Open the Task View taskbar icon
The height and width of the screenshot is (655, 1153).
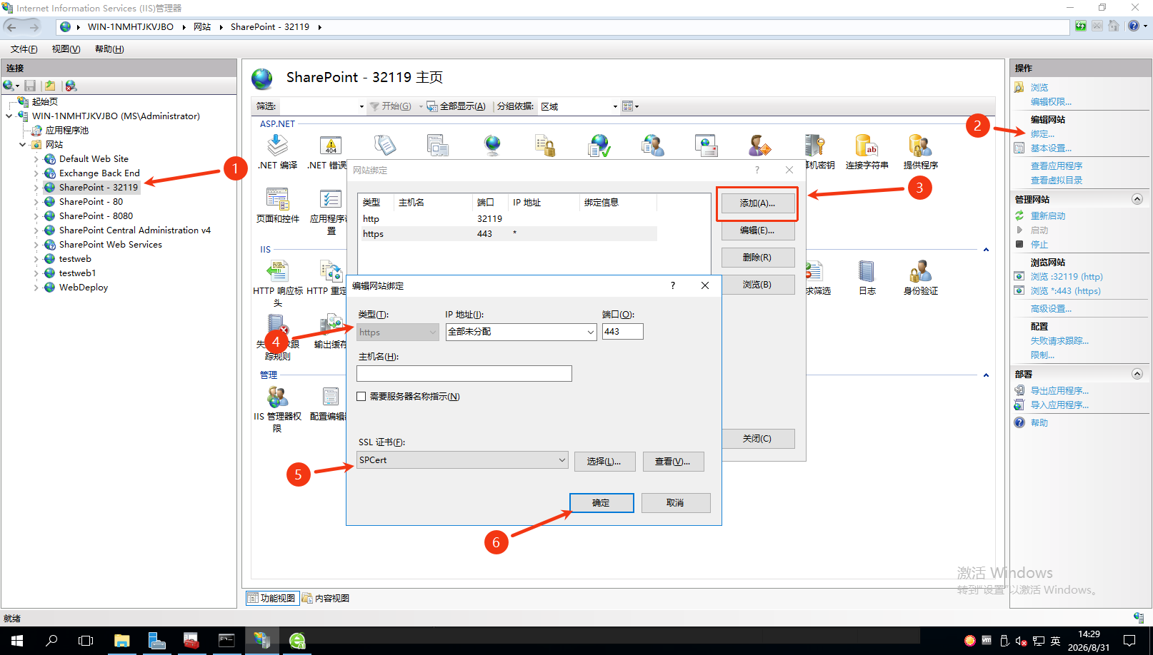point(86,641)
